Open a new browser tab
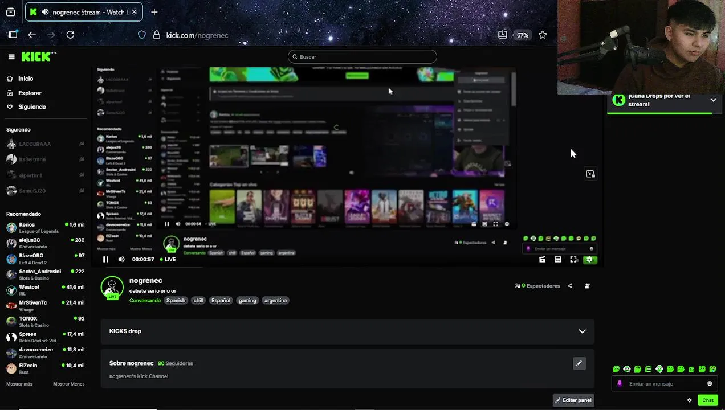Viewport: 725px width, 410px height. click(x=154, y=12)
